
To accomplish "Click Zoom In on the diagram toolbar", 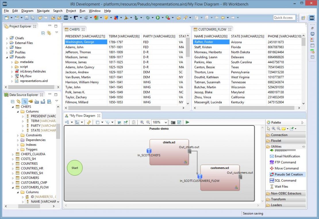I will pyautogui.click(x=142, y=122).
